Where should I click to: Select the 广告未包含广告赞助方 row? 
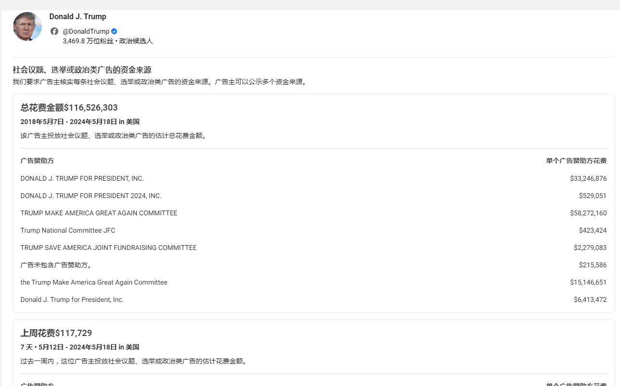click(313, 265)
